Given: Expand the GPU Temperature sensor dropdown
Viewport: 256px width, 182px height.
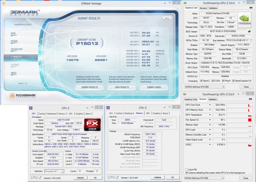Looking at the screenshot, I should click(x=210, y=115).
